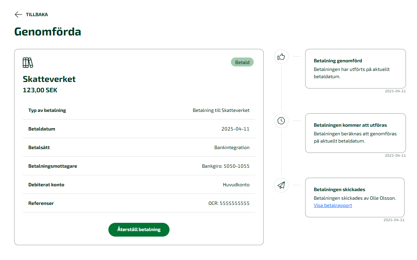Click the Genomförda page heading

pyautogui.click(x=48, y=32)
